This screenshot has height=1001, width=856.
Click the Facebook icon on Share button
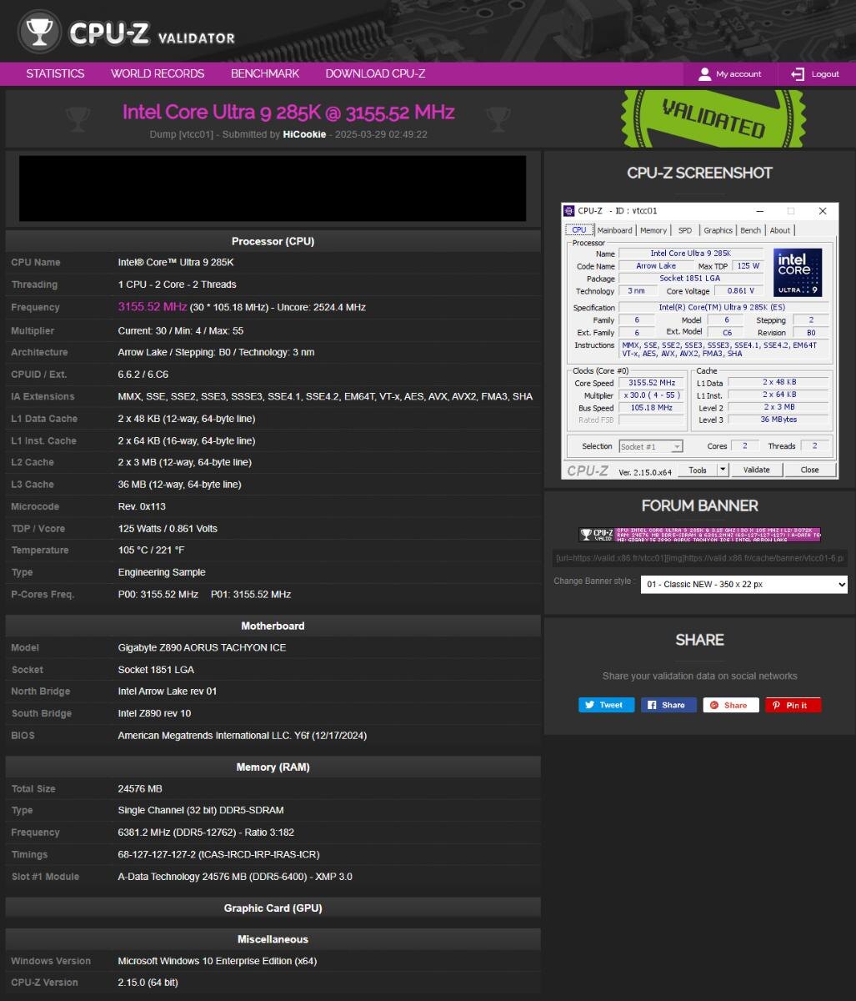[652, 705]
